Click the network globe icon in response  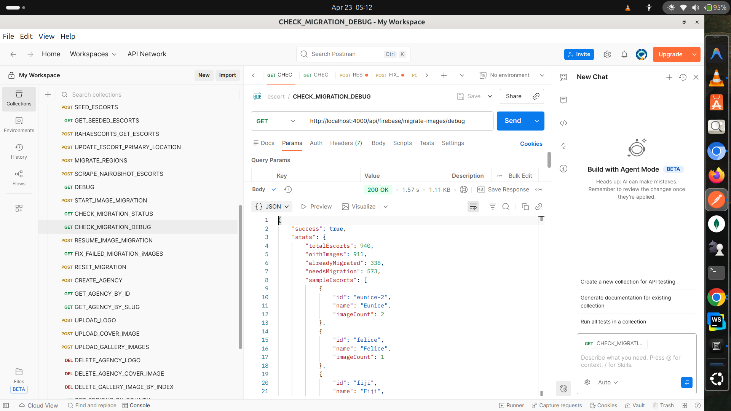point(464,190)
